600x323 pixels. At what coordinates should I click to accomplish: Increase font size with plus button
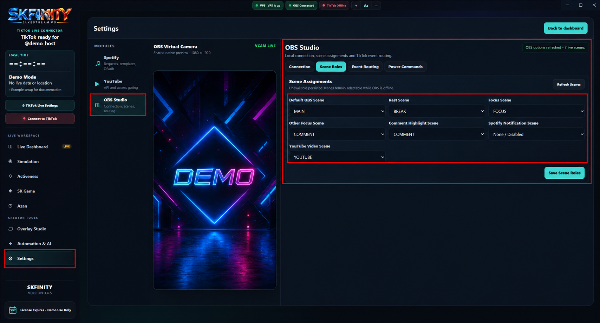[356, 6]
